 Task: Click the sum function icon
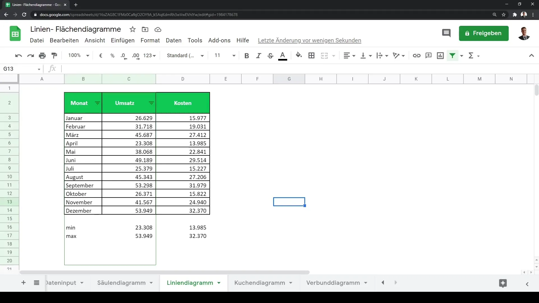[471, 56]
